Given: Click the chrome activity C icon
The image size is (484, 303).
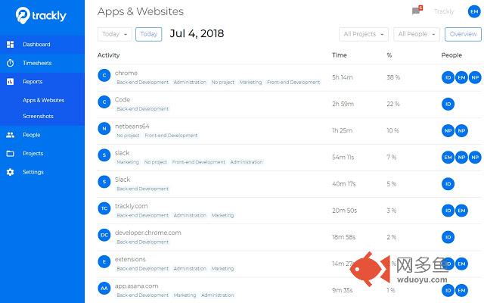Looking at the screenshot, I should point(104,76).
